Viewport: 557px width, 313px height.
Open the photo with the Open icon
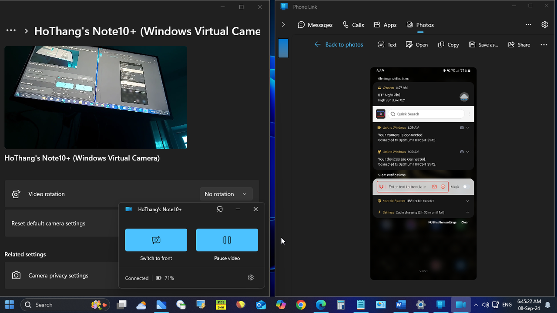[416, 44]
